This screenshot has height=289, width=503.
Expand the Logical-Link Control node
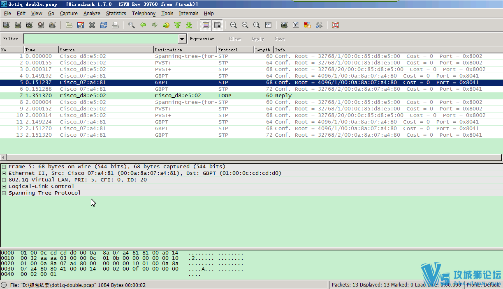[x=4, y=186]
